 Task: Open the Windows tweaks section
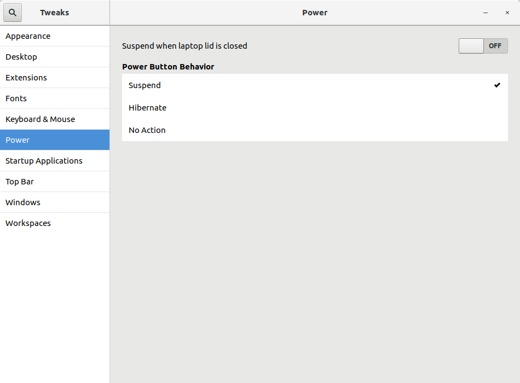[x=22, y=202]
